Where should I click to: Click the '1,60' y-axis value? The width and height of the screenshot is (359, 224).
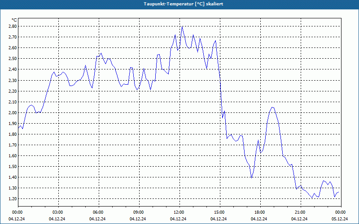(13, 155)
